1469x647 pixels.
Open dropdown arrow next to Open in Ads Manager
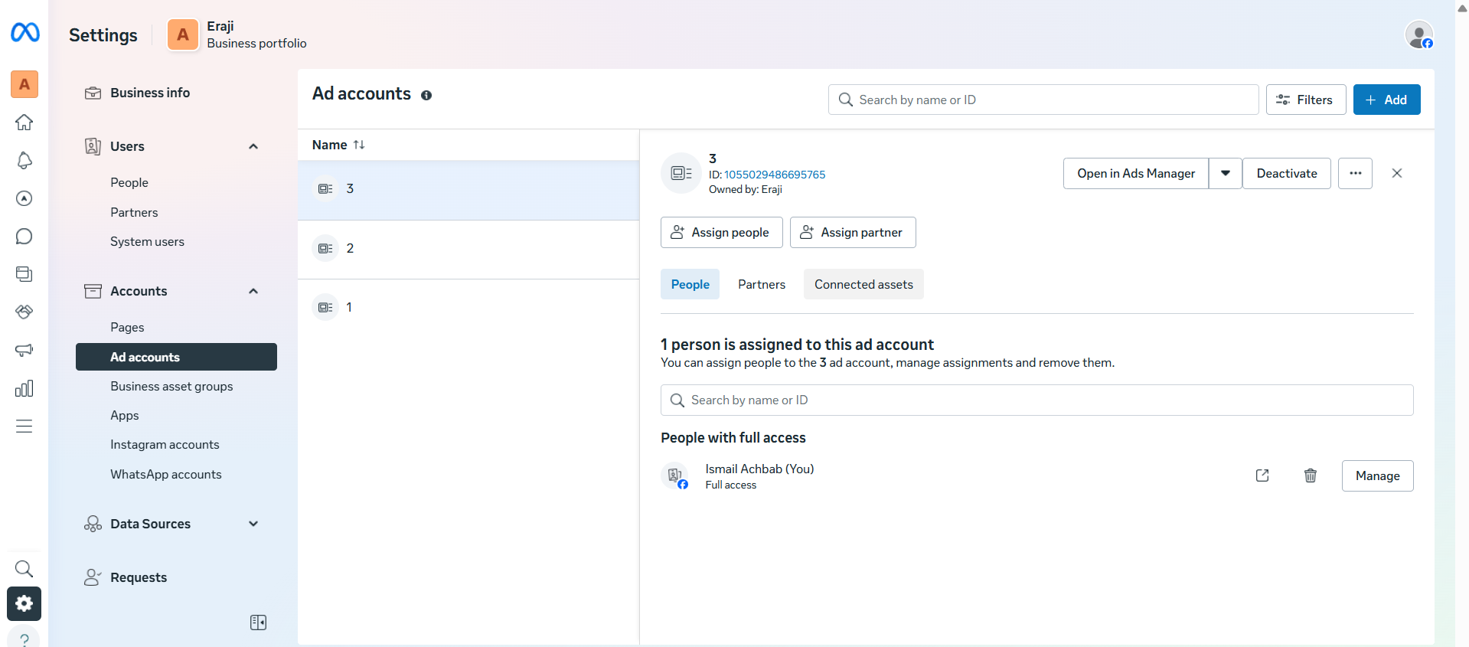pyautogui.click(x=1225, y=173)
